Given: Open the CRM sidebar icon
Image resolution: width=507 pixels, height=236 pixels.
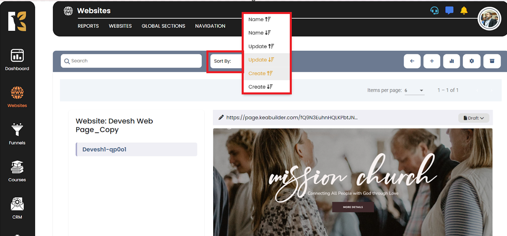Looking at the screenshot, I should pyautogui.click(x=17, y=208).
